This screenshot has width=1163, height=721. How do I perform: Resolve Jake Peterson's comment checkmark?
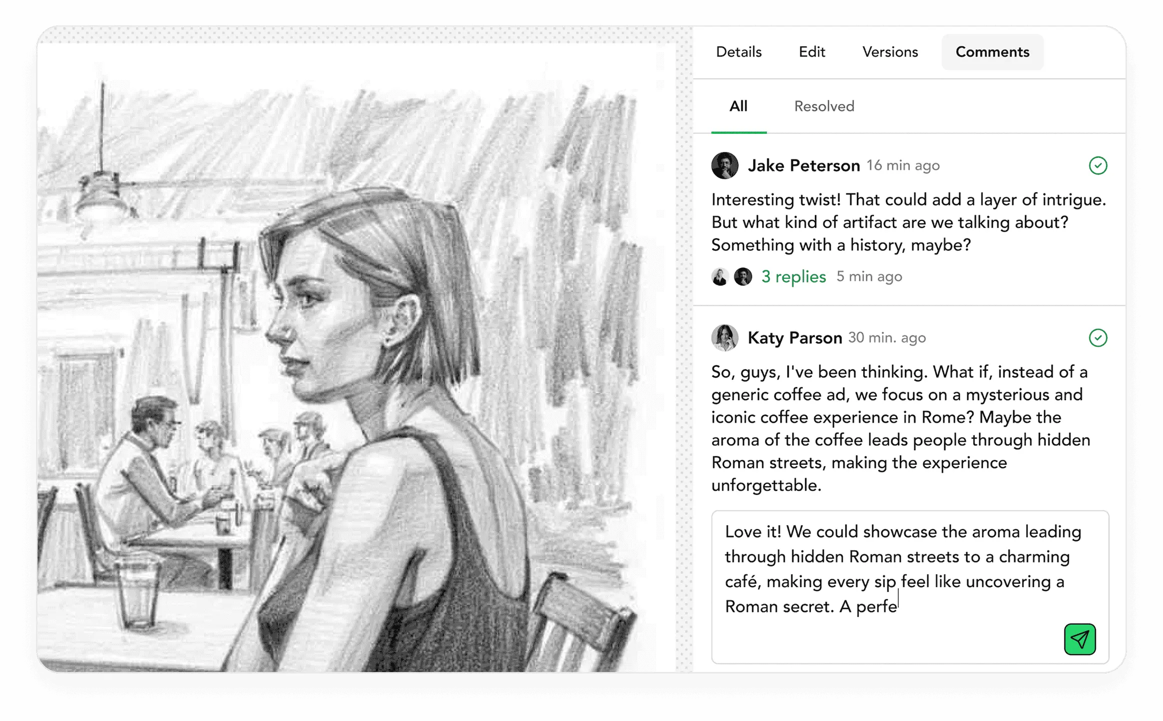click(1097, 165)
